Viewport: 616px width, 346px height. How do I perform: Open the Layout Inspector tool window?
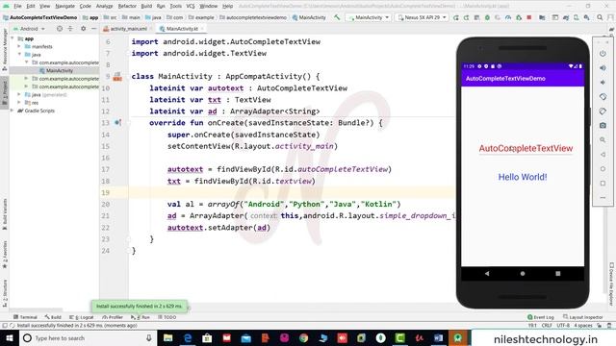[583, 317]
